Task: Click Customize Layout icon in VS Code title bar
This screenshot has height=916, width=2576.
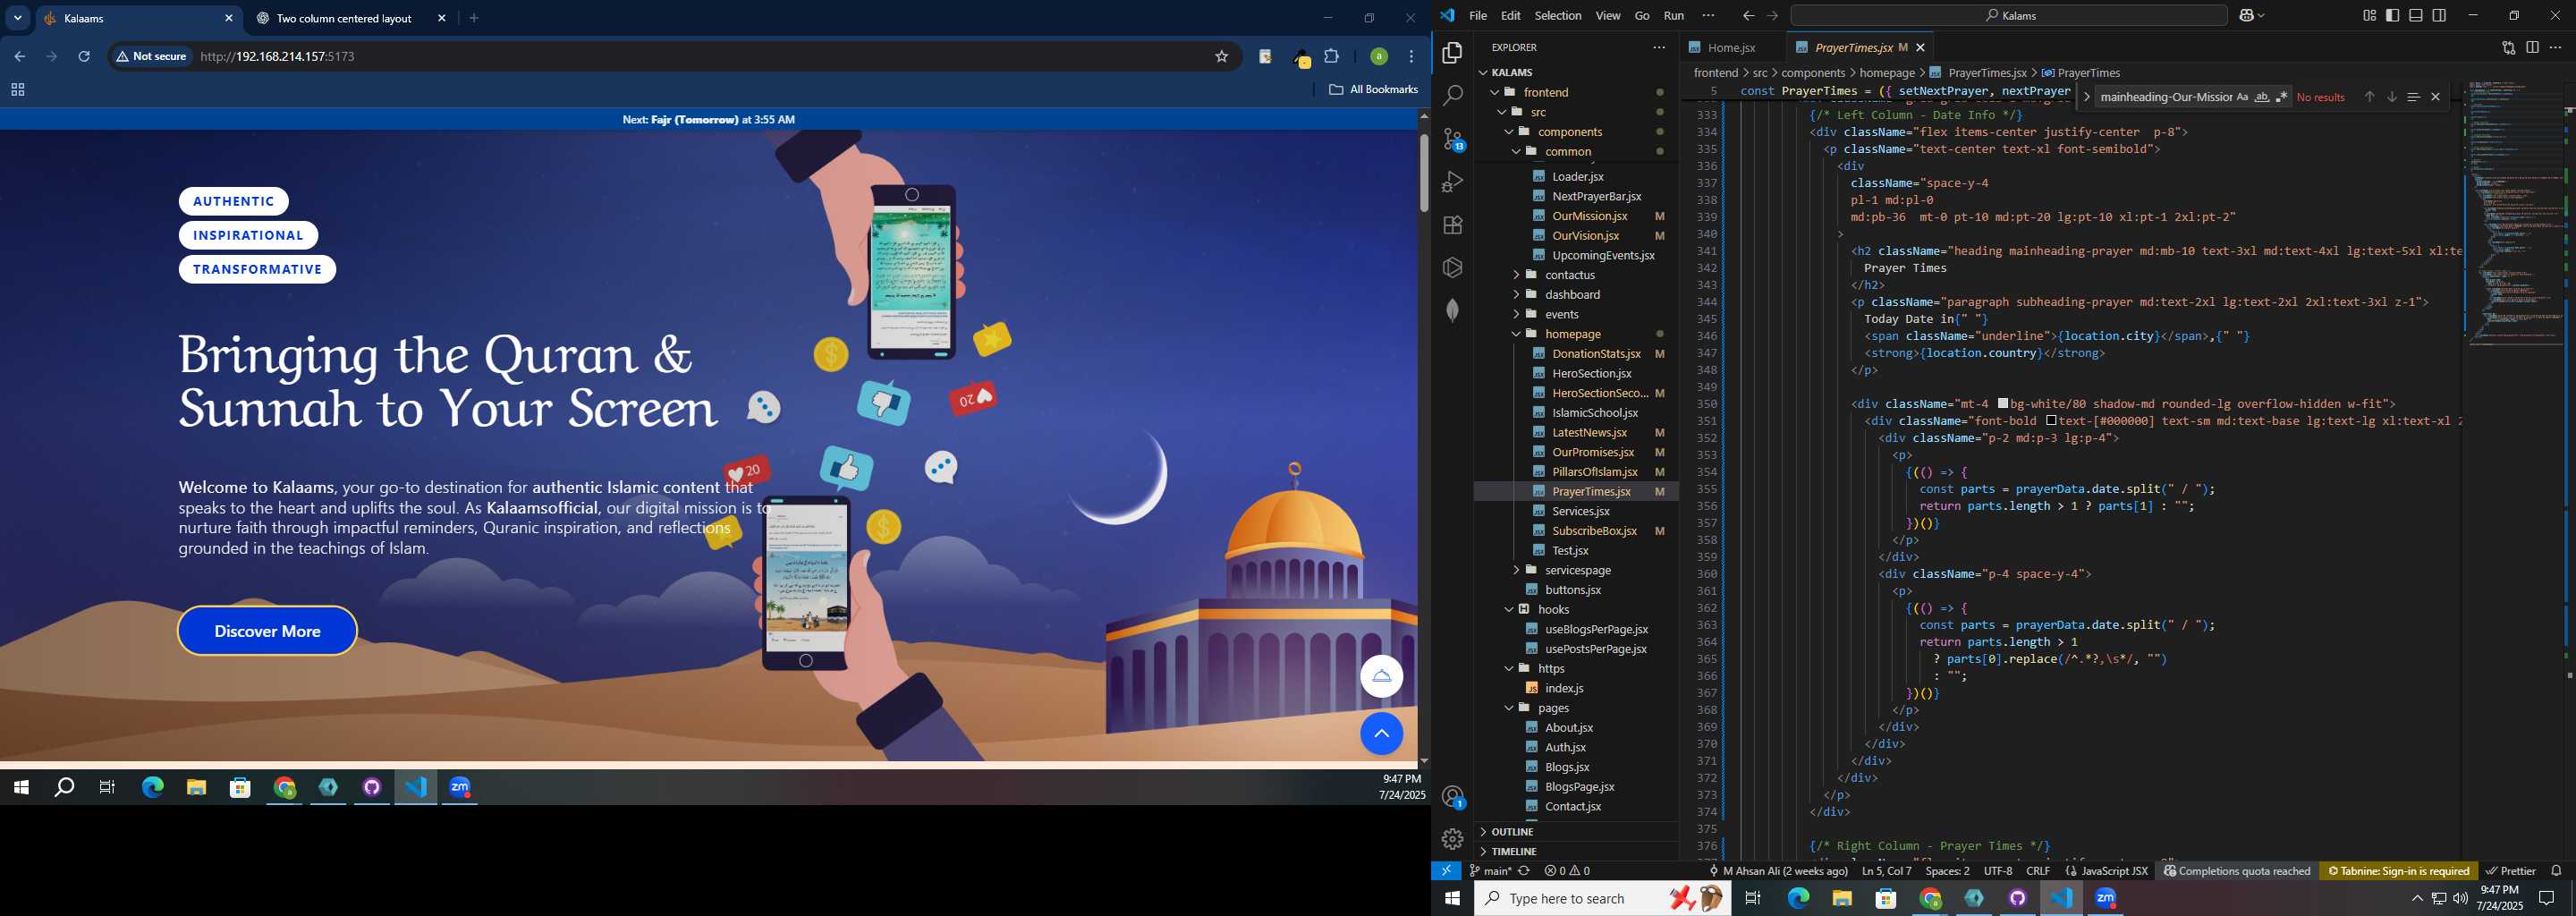Action: click(x=2369, y=15)
